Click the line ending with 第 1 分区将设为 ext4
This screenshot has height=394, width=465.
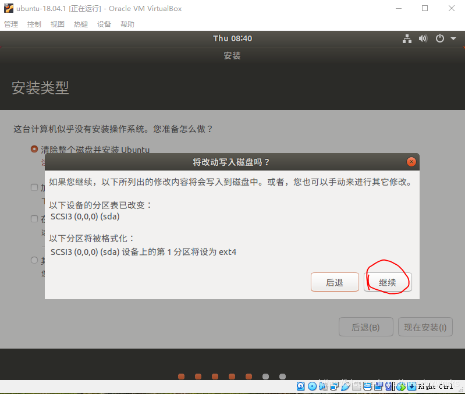tap(144, 251)
